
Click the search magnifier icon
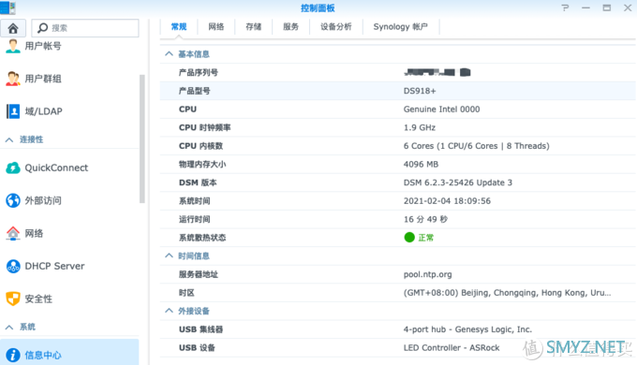pos(43,27)
